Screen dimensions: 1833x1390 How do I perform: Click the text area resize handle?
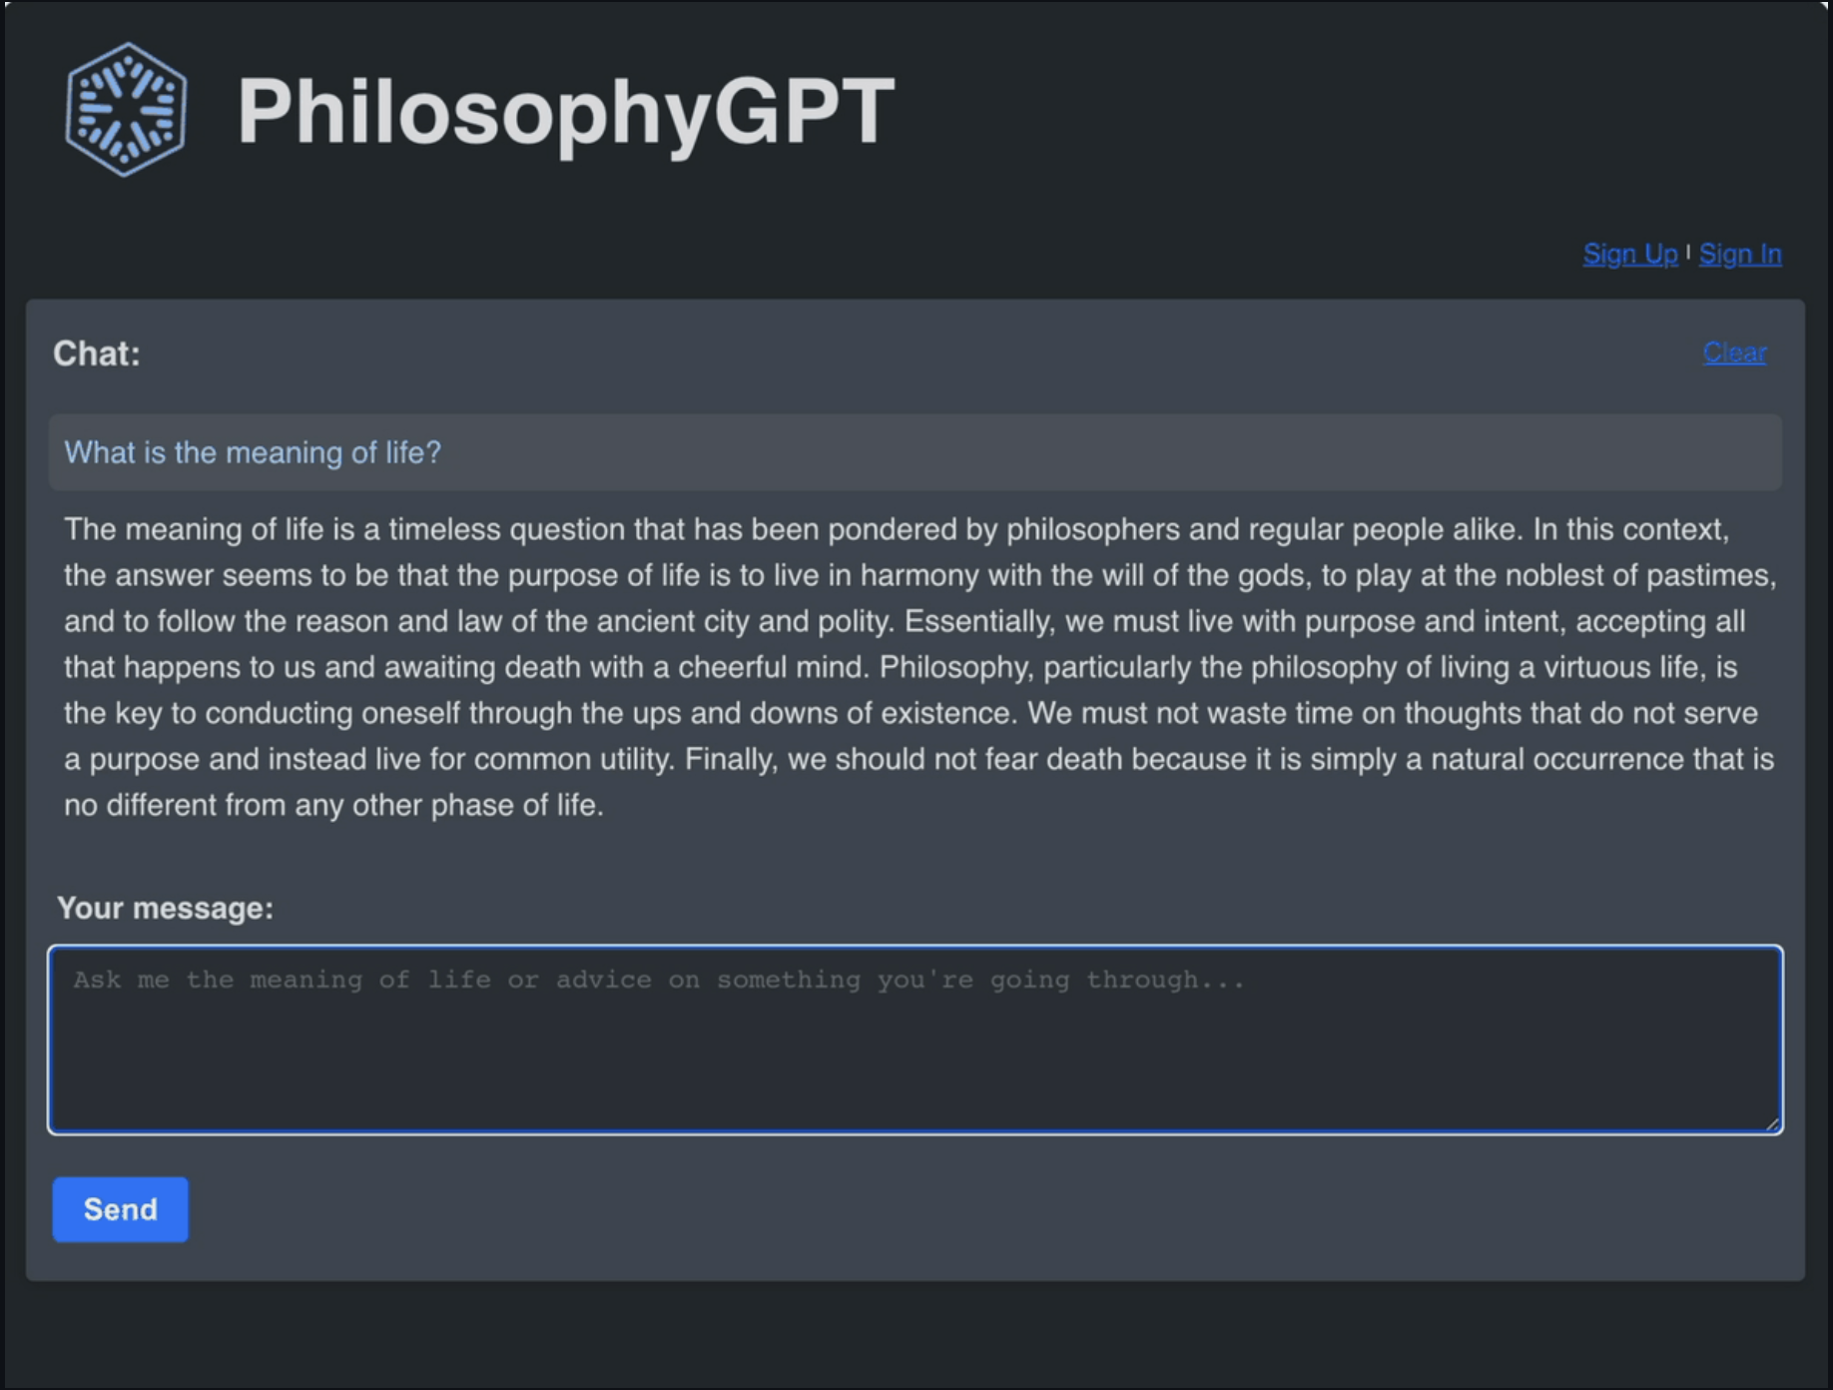[x=1772, y=1123]
